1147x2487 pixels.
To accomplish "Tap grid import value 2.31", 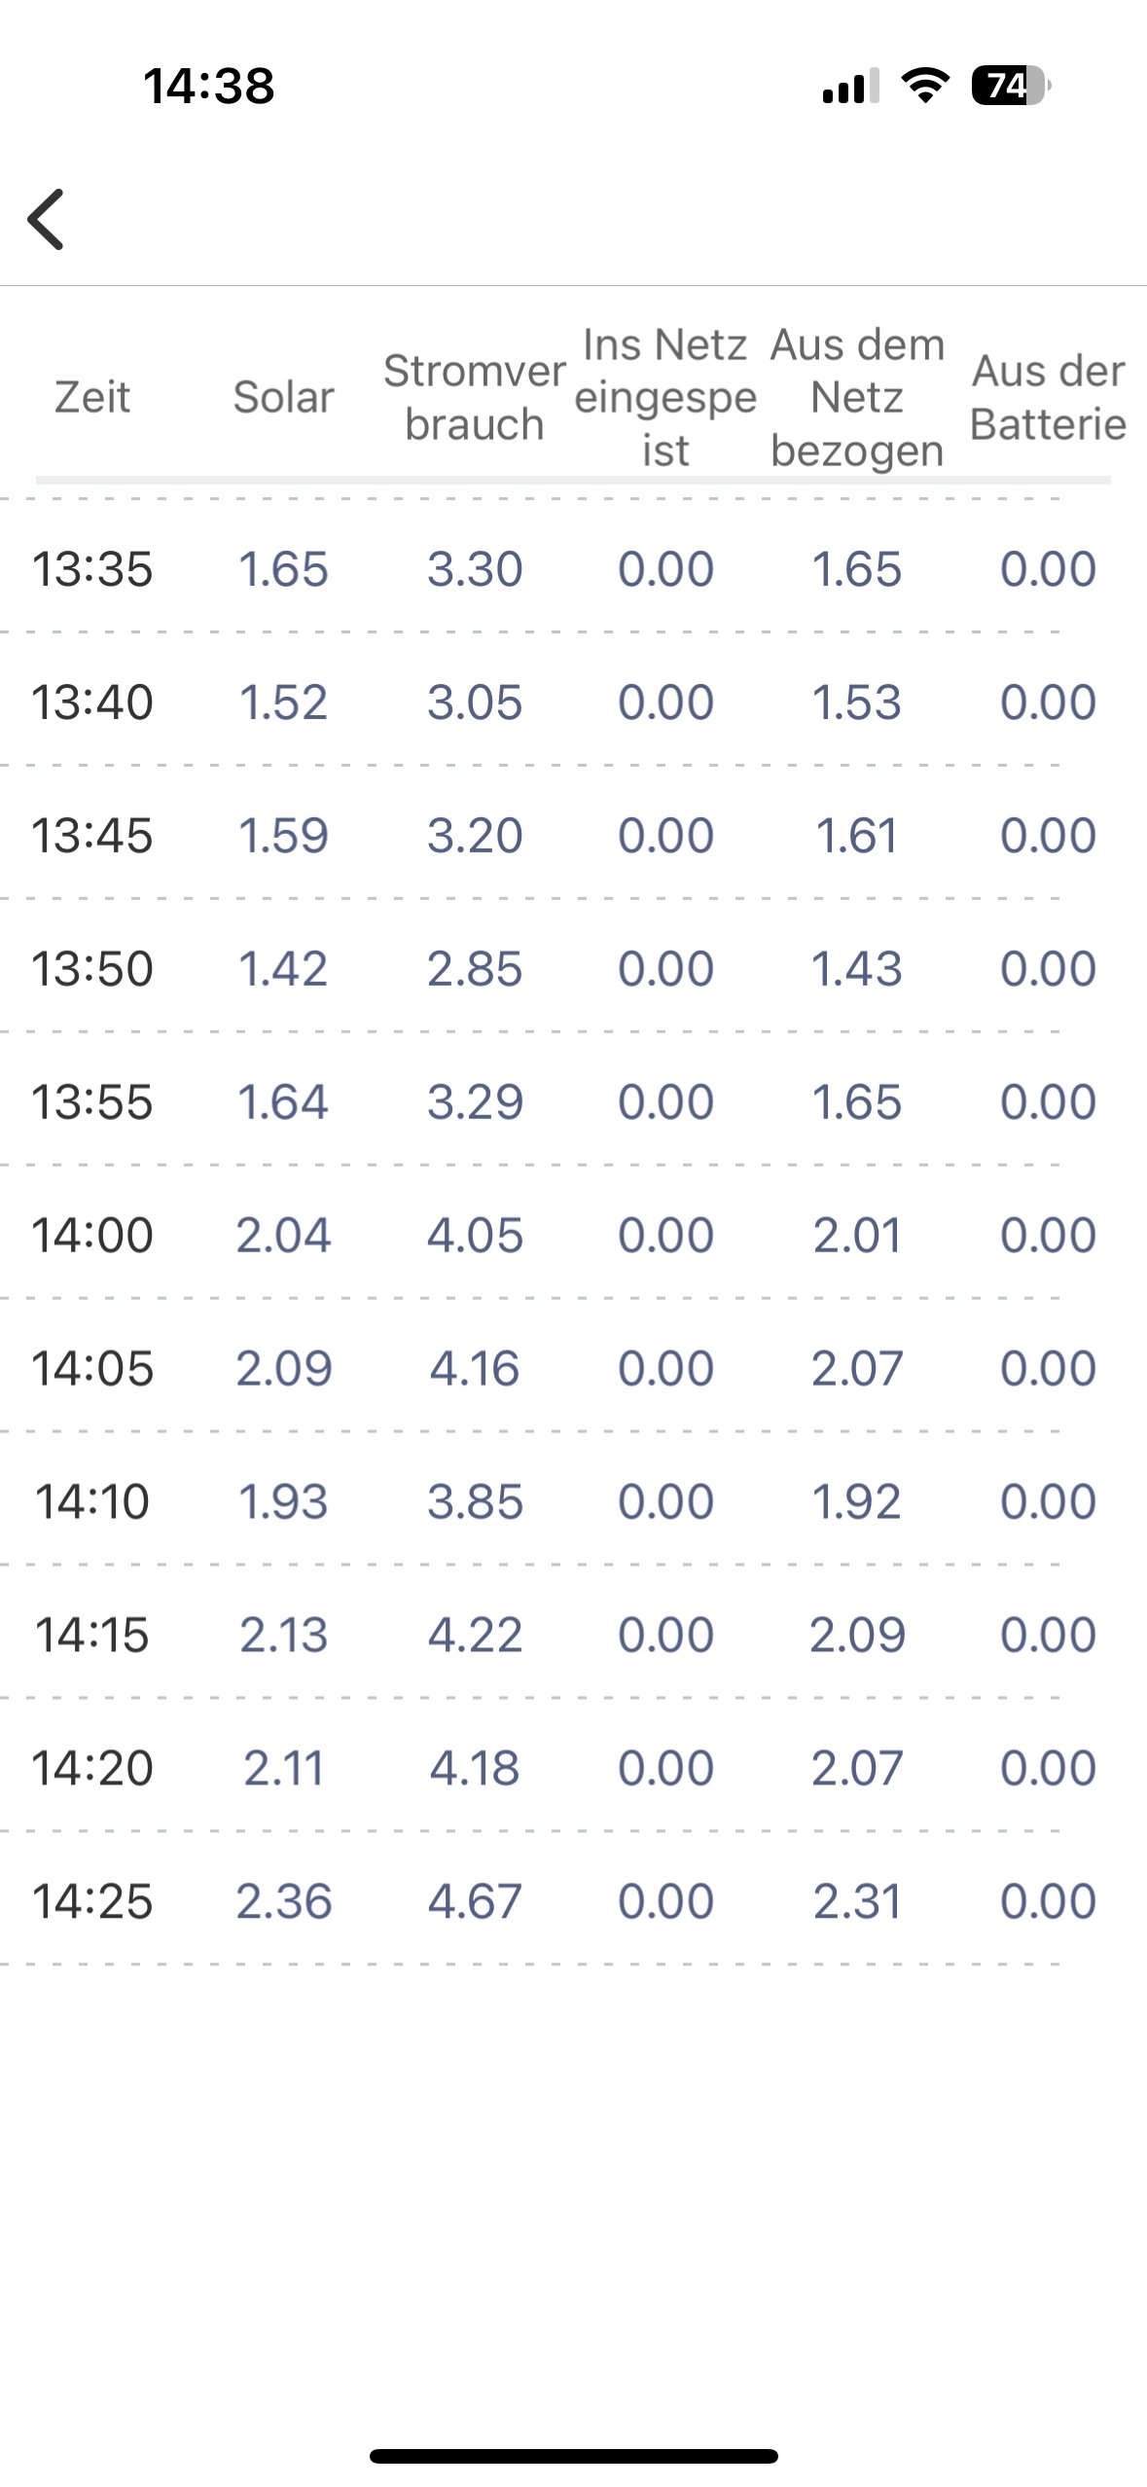I will coord(857,1901).
